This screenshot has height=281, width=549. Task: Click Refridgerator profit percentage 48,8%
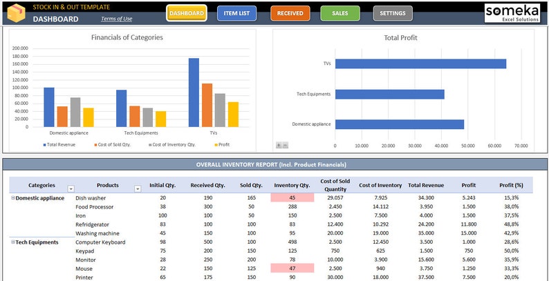tap(511, 224)
